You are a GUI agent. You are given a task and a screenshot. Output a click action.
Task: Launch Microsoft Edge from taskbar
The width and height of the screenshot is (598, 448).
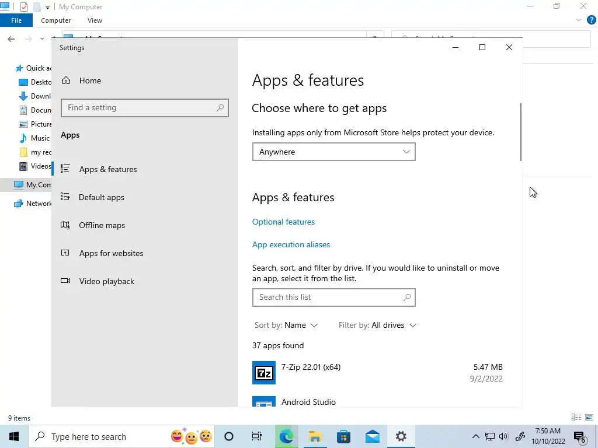286,436
